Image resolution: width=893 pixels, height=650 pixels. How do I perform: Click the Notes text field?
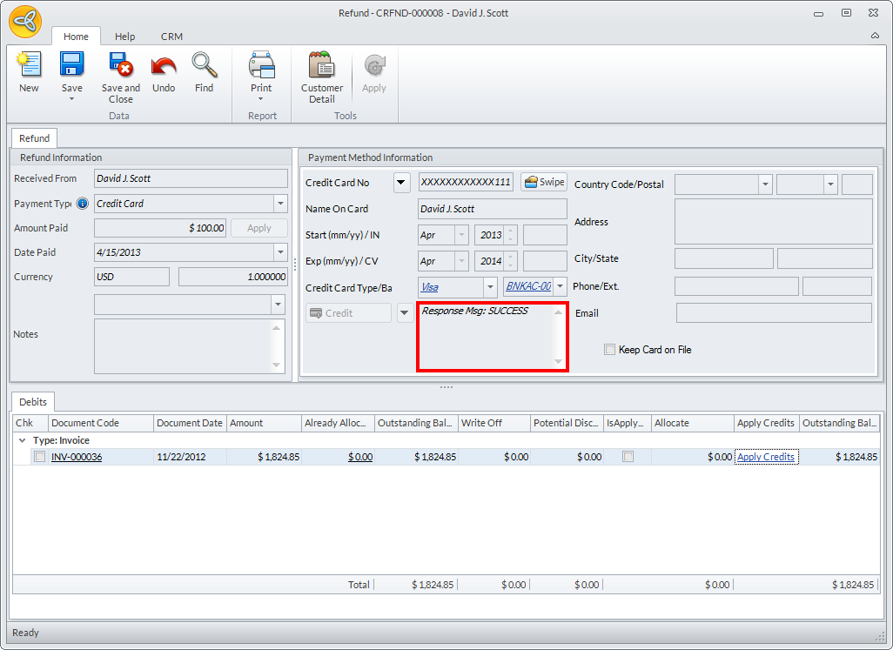[x=183, y=346]
